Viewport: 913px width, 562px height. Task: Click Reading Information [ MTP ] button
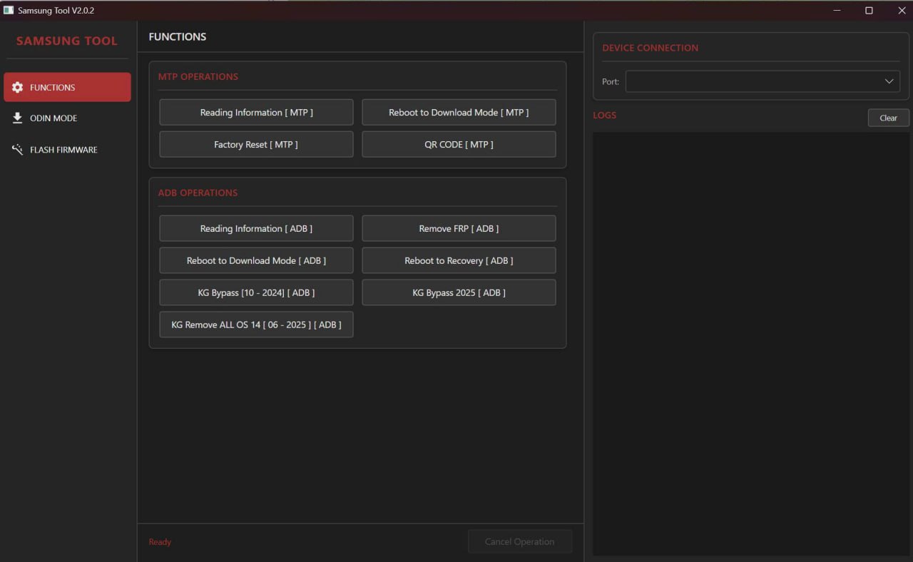pyautogui.click(x=256, y=112)
